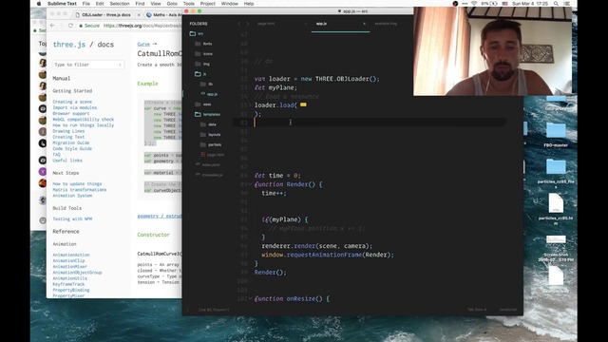
Task: Collapse the js folder
Action: point(200,74)
